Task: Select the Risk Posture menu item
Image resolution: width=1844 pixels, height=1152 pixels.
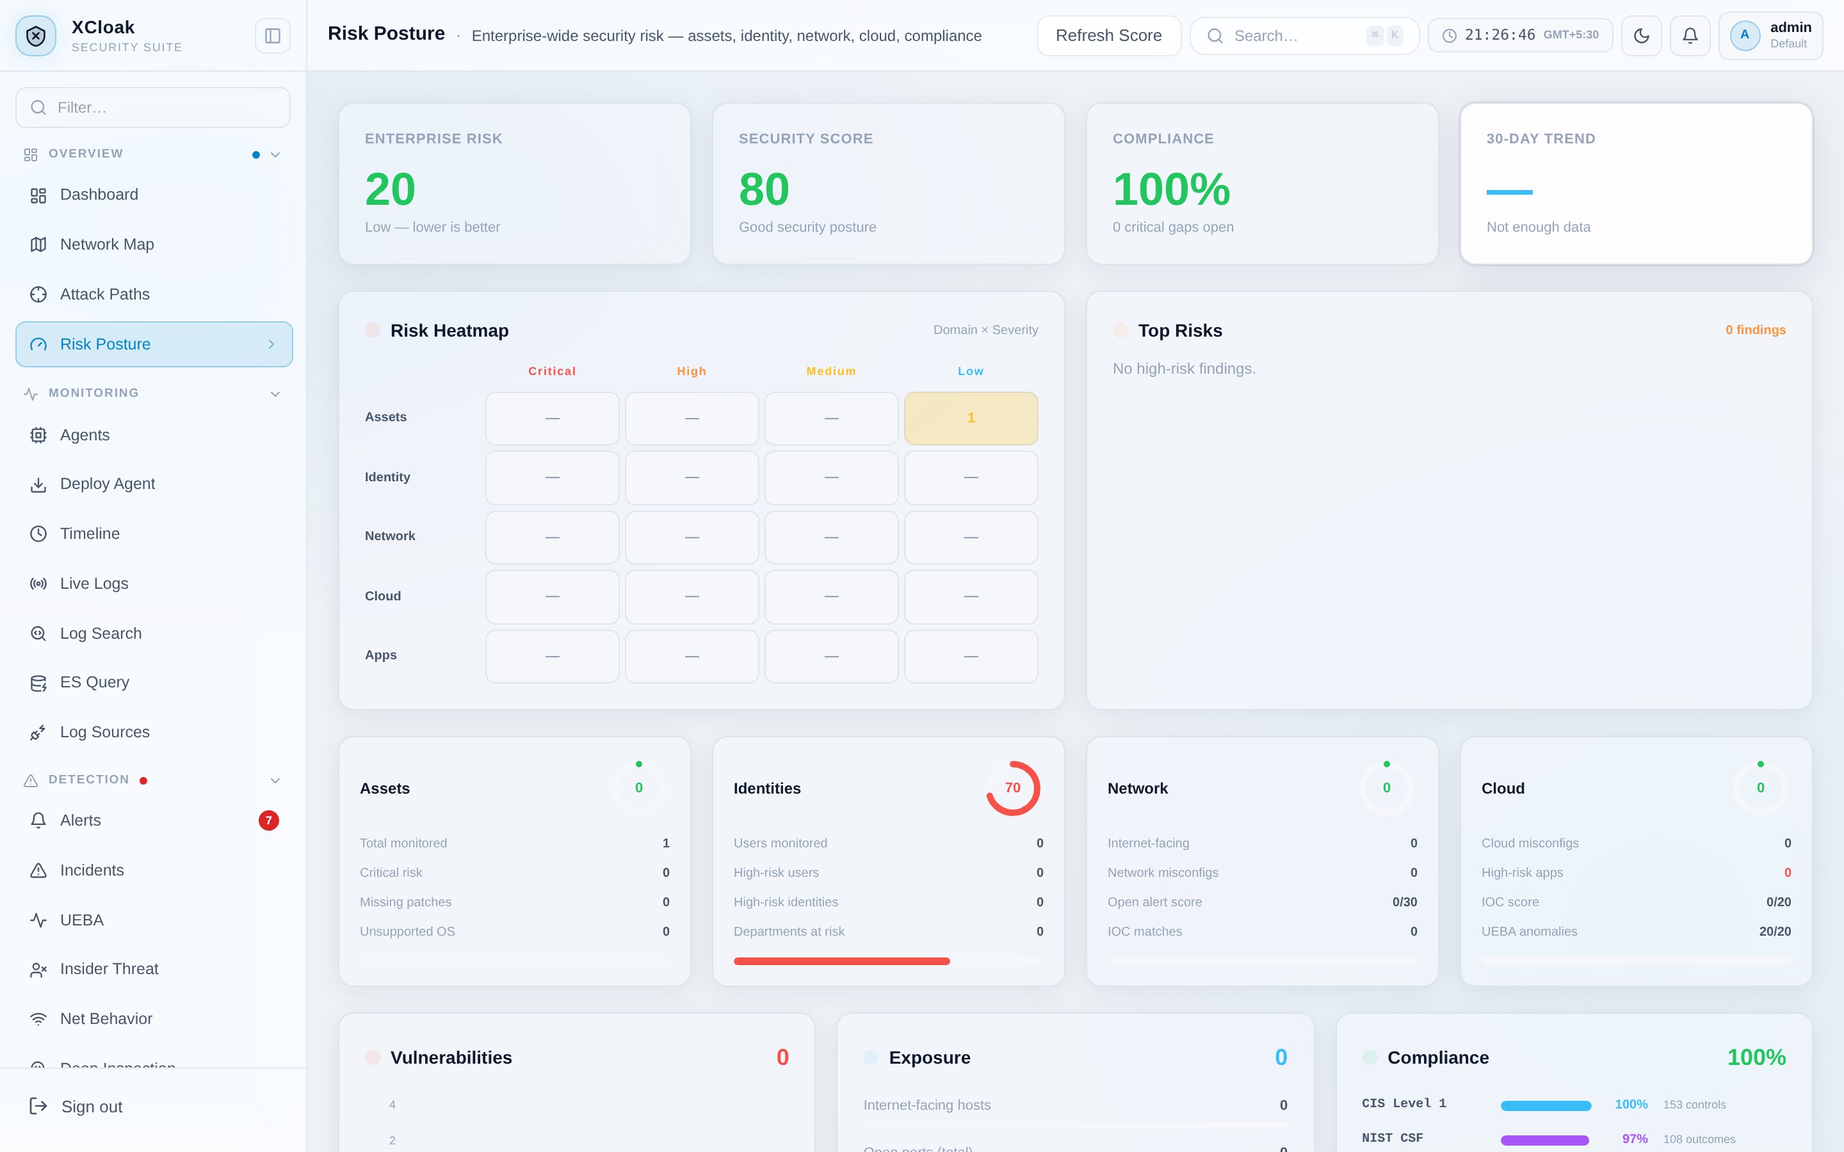Action: [154, 344]
